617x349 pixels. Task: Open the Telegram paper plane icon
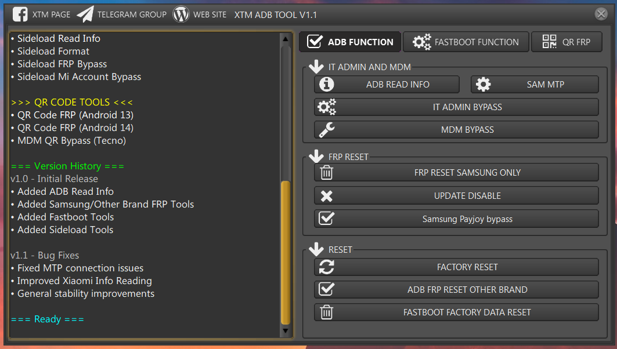coord(85,14)
